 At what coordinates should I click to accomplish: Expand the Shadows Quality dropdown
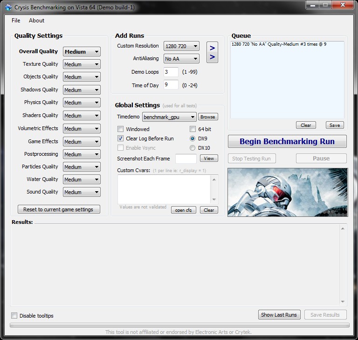coord(82,90)
